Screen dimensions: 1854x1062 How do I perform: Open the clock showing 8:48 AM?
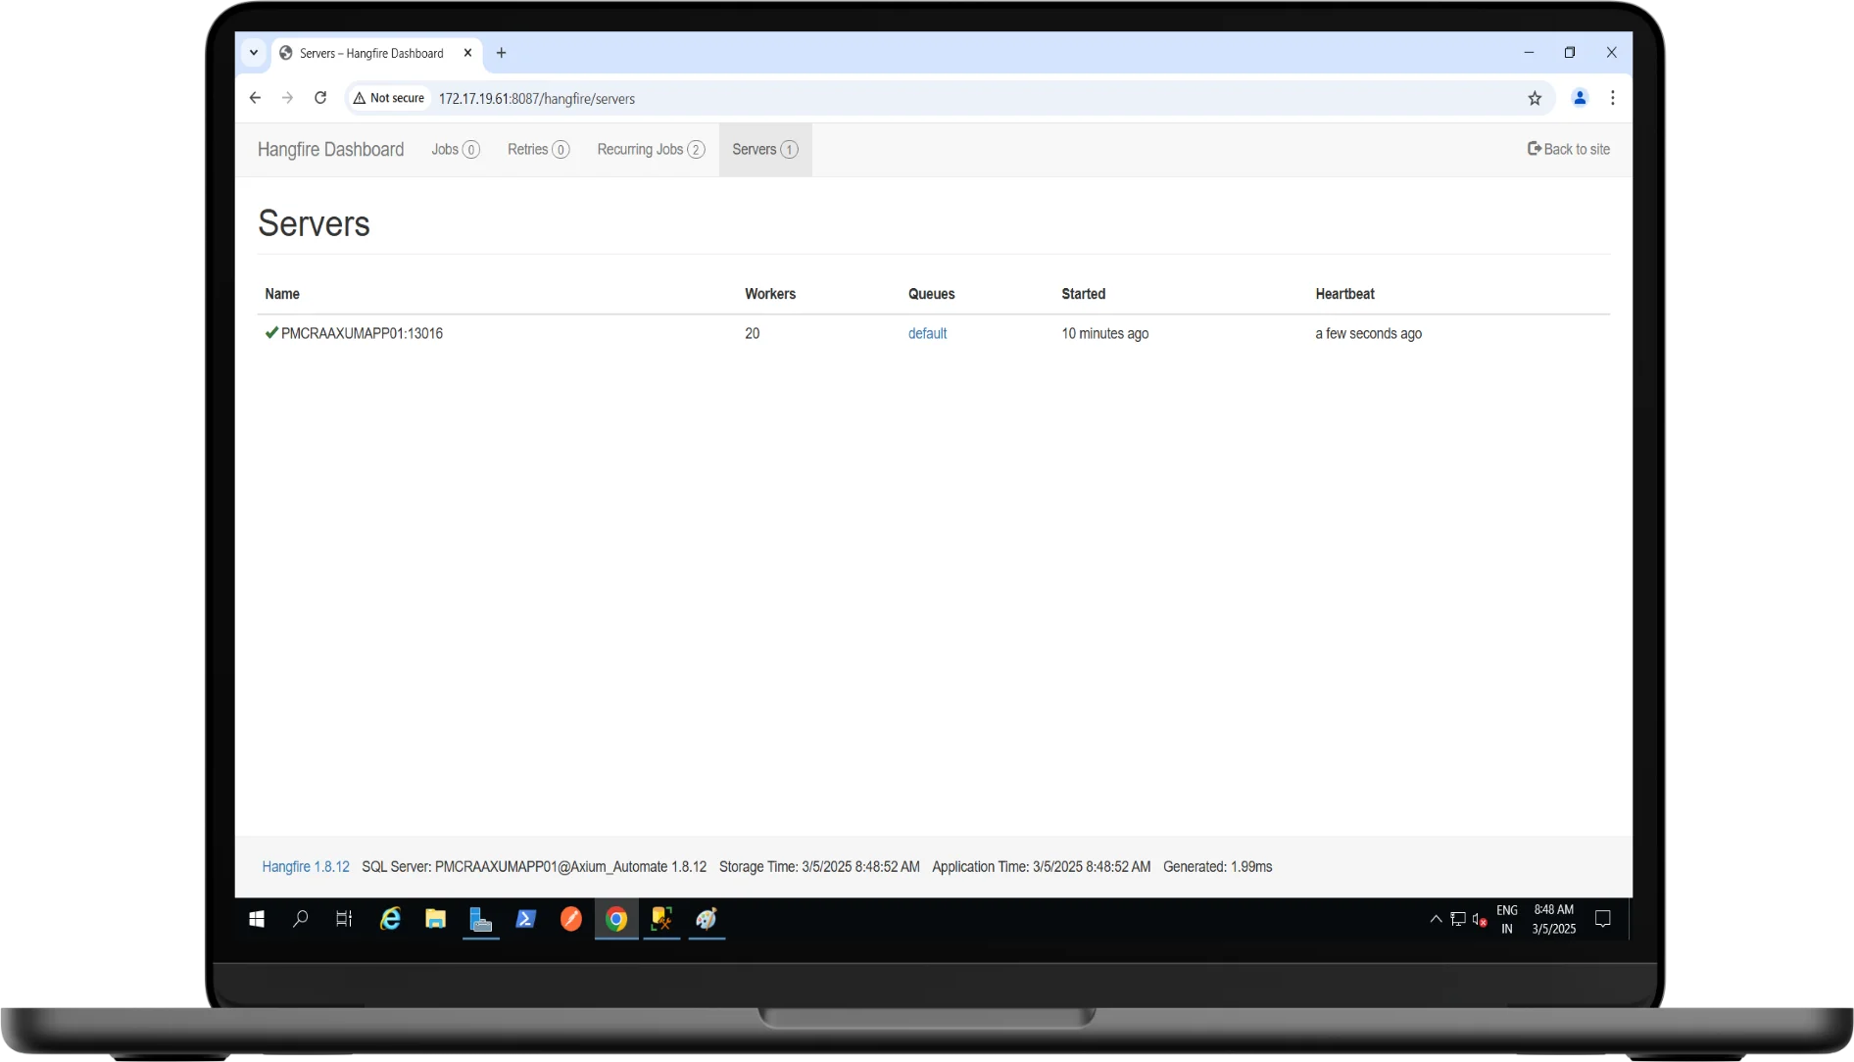[1554, 919]
